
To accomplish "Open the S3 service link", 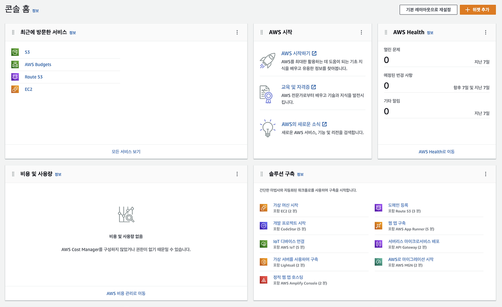I will tap(27, 52).
